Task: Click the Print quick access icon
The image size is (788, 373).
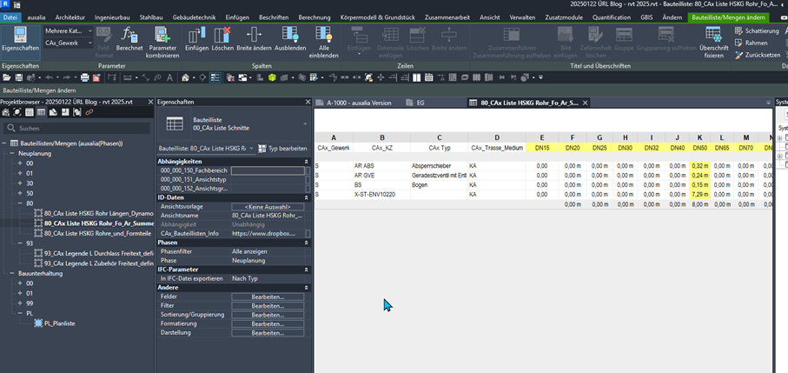Action: [85, 77]
